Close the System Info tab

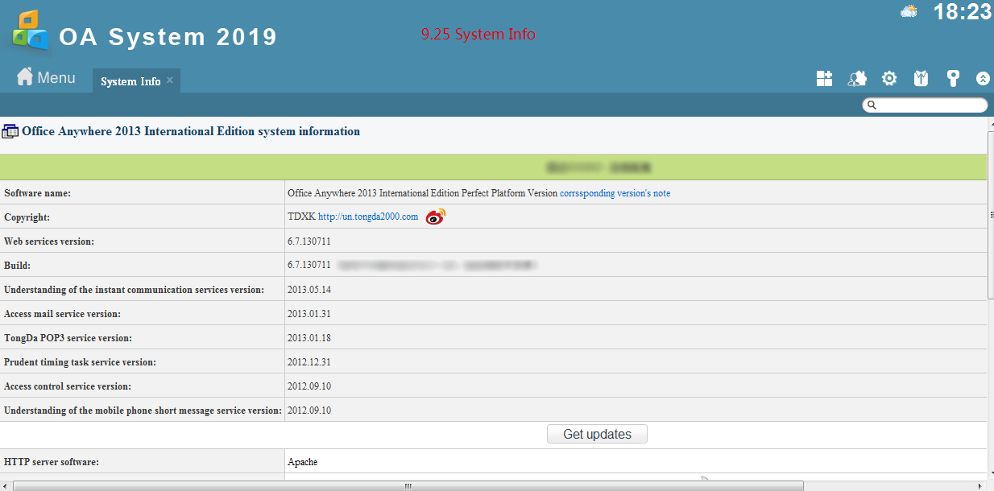(x=170, y=80)
